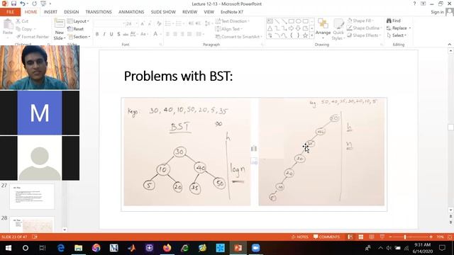Toggle Italic formatting
Screen dimensions: 454x255
pos(104,34)
